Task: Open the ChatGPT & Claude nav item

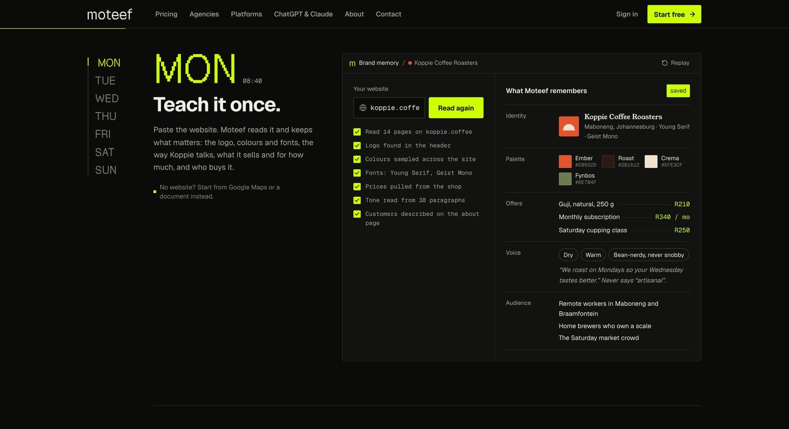Action: point(303,14)
